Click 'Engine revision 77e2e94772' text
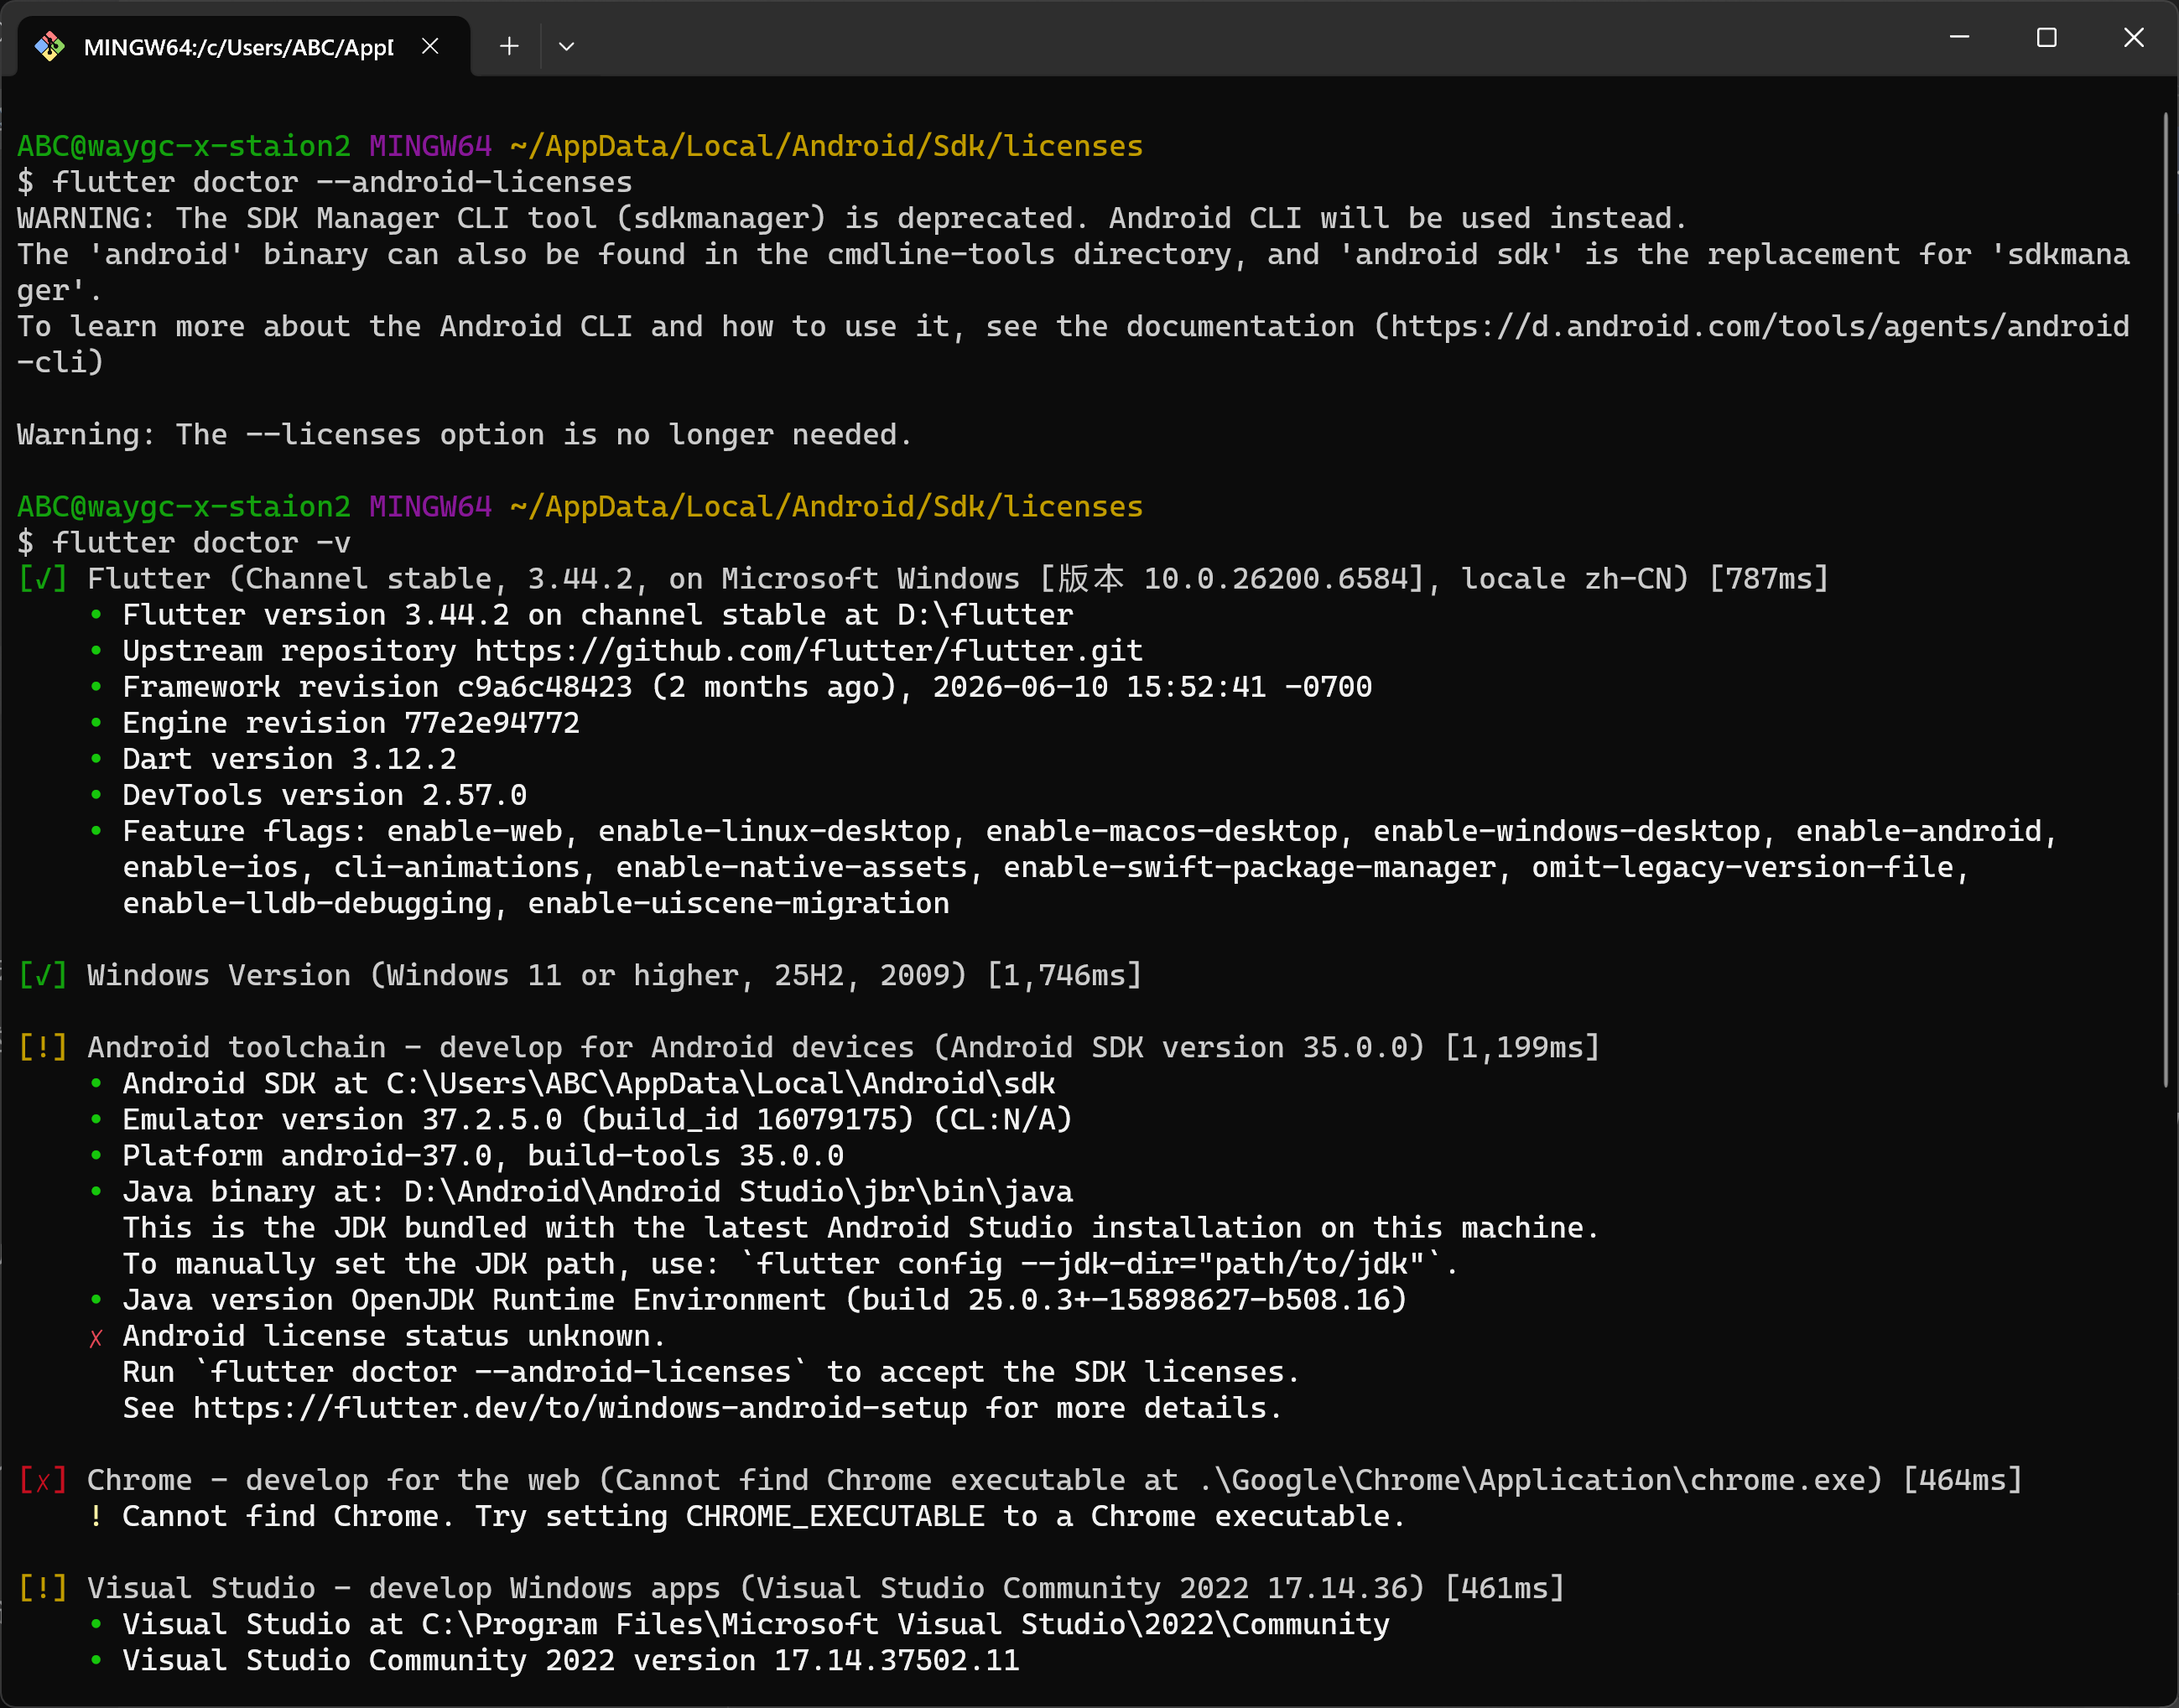Viewport: 2179px width, 1708px height. pyautogui.click(x=351, y=723)
